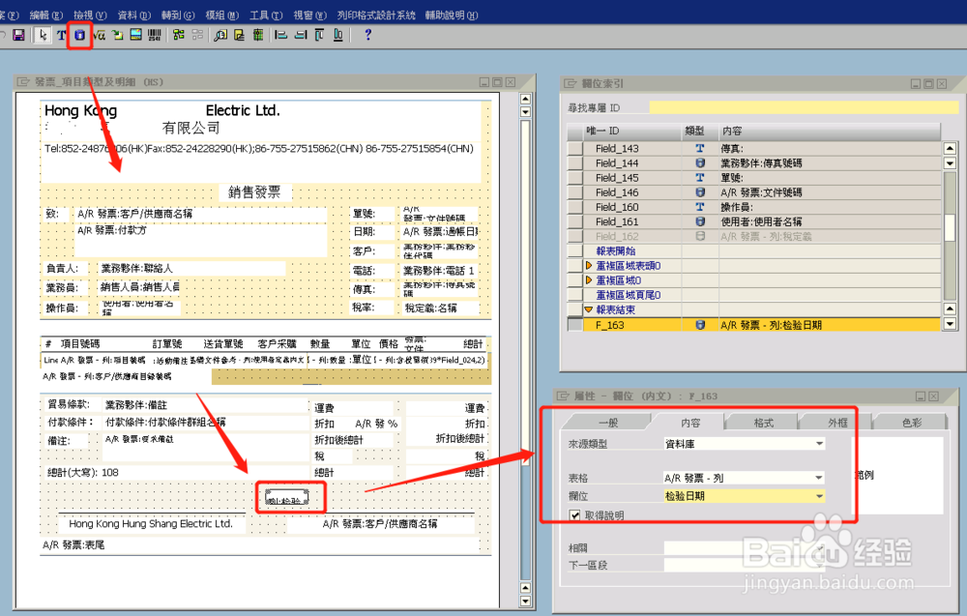The height and width of the screenshot is (616, 967).
Task: Select the pointer selection tool in the toolbar
Action: [x=44, y=35]
